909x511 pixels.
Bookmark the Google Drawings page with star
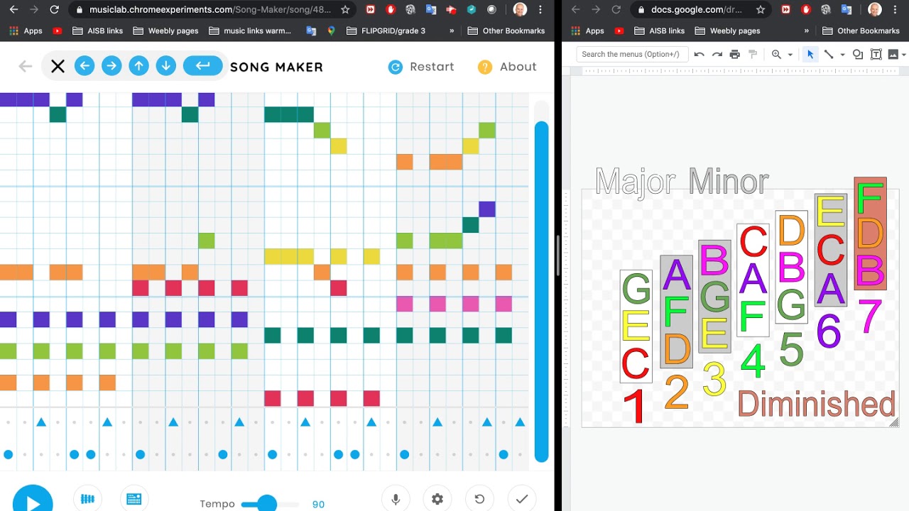[761, 10]
